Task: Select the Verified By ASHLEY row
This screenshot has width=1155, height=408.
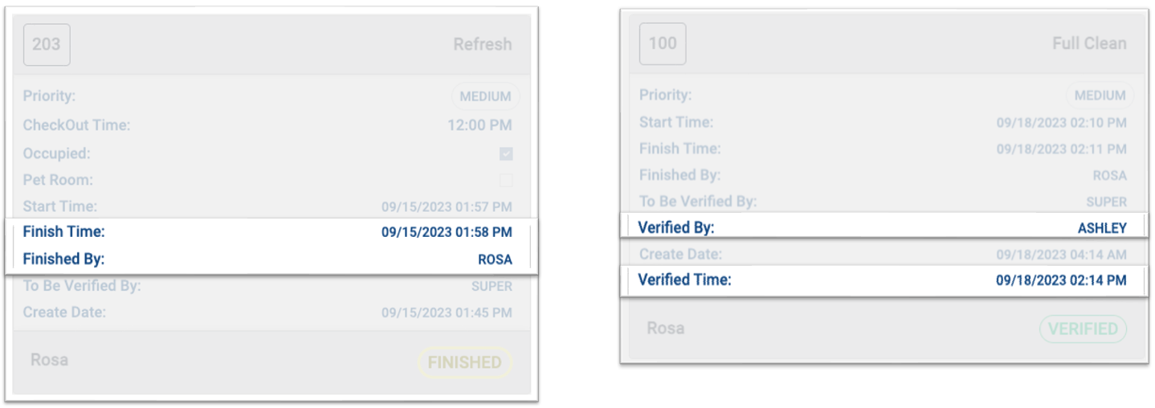Action: coord(882,228)
